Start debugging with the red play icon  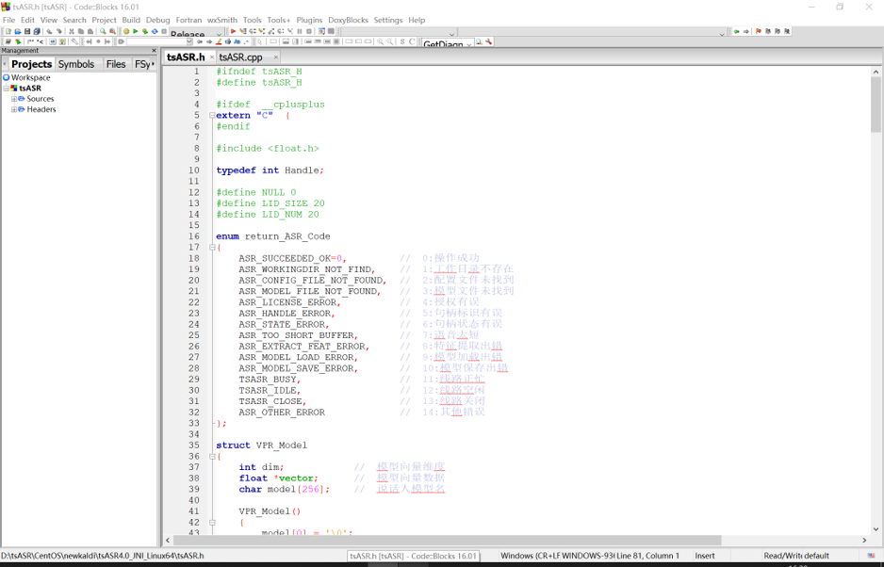[x=233, y=32]
